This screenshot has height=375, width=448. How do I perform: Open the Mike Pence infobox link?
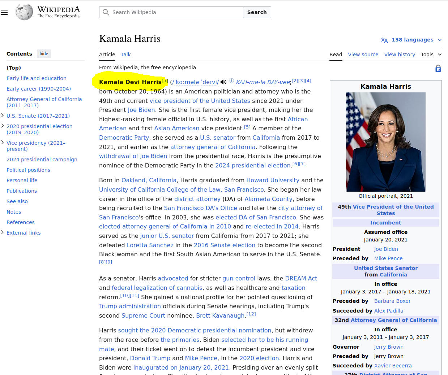[388, 258]
